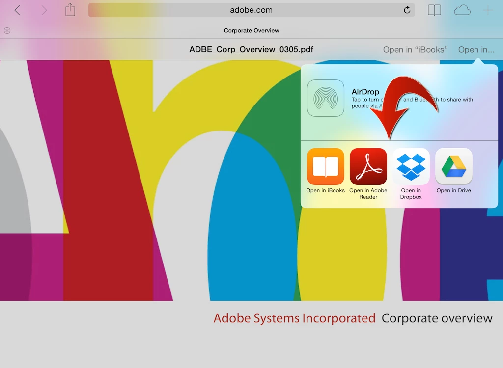Tap the adobe.com address bar
503x368 pixels.
pos(251,10)
